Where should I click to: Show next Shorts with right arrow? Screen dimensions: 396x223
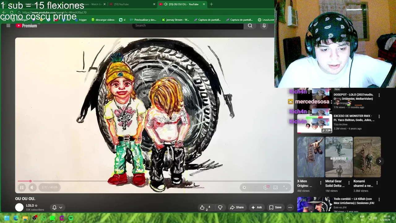tap(380, 161)
